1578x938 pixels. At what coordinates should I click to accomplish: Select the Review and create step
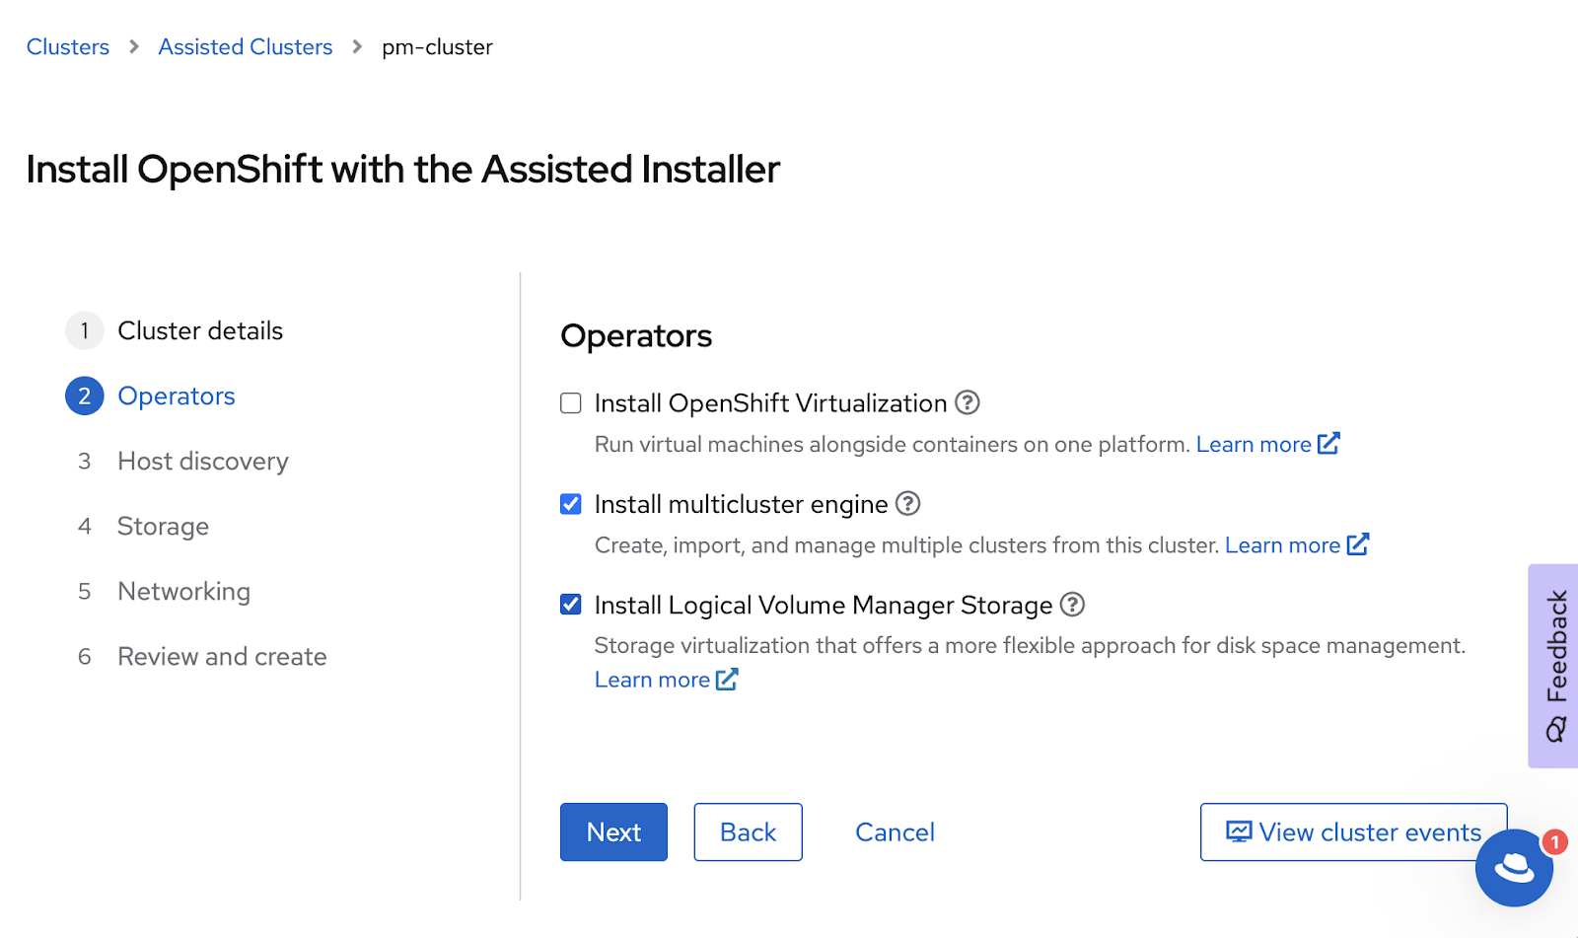click(222, 656)
